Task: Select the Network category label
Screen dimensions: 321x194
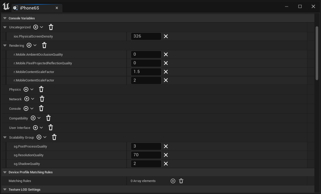Action: (15, 99)
